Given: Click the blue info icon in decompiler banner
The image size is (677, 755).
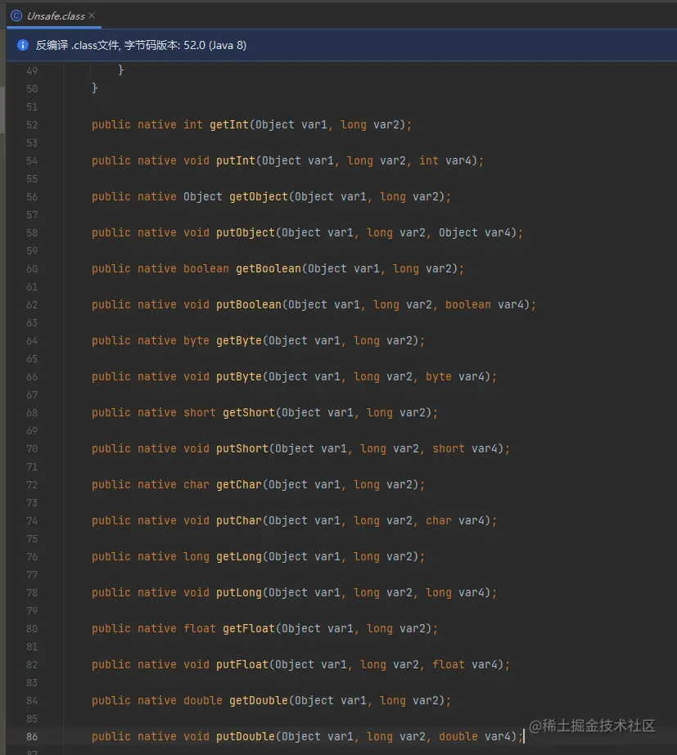Looking at the screenshot, I should [23, 45].
